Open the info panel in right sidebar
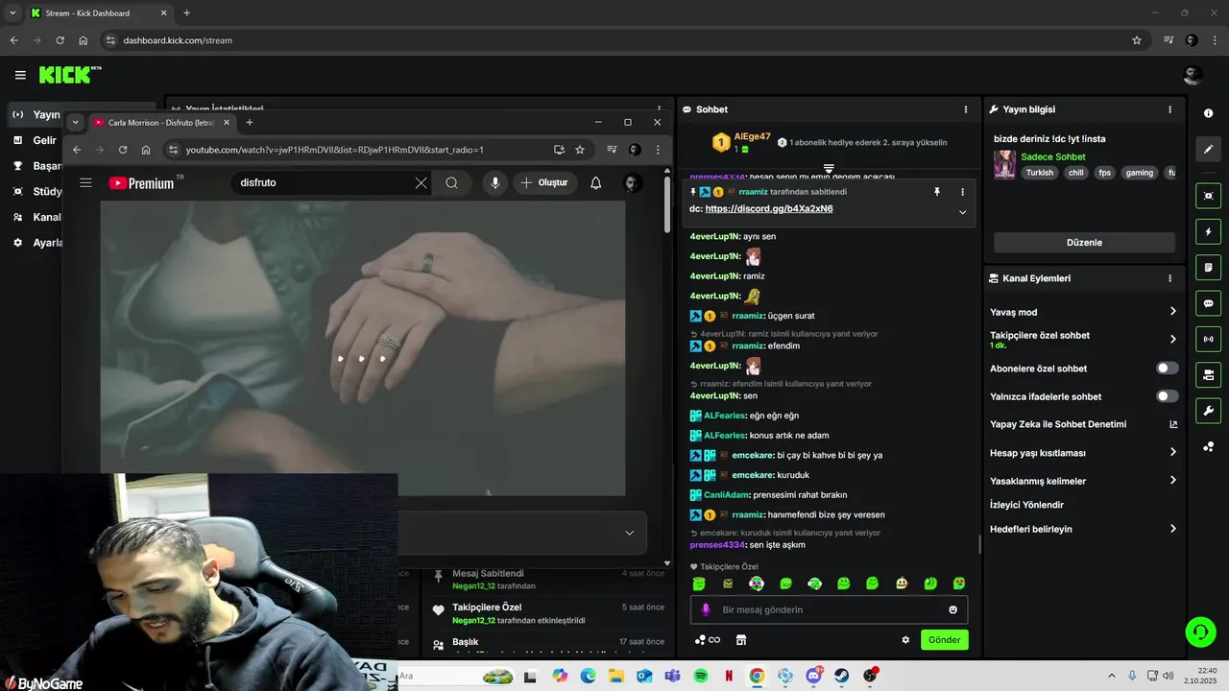 tap(1208, 113)
